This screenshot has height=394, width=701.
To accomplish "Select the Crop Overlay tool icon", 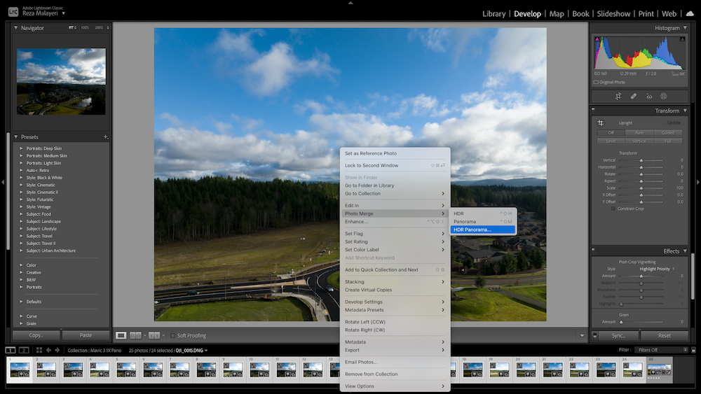I will 618,97.
